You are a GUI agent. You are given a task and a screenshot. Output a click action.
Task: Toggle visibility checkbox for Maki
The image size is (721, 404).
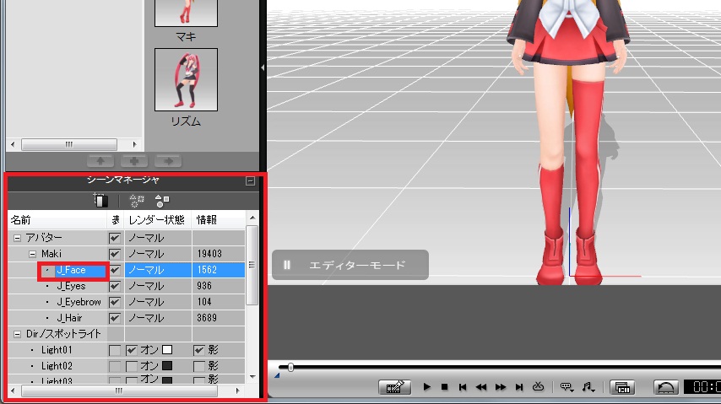pos(115,254)
